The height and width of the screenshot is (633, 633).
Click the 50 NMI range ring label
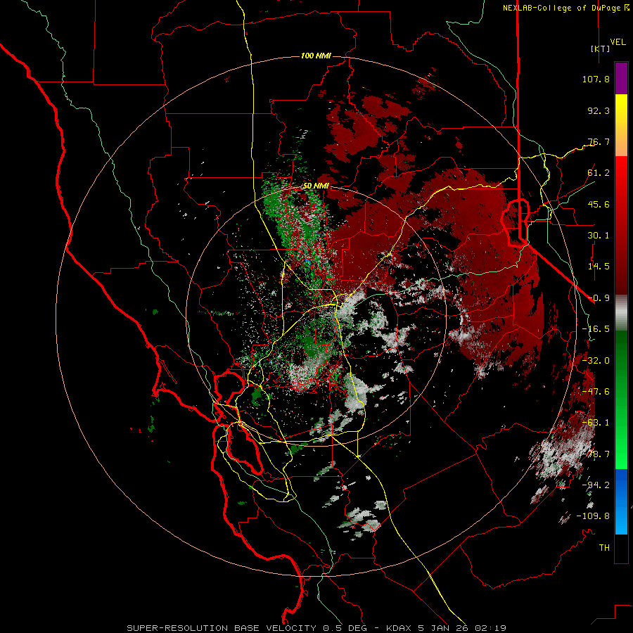pos(316,186)
